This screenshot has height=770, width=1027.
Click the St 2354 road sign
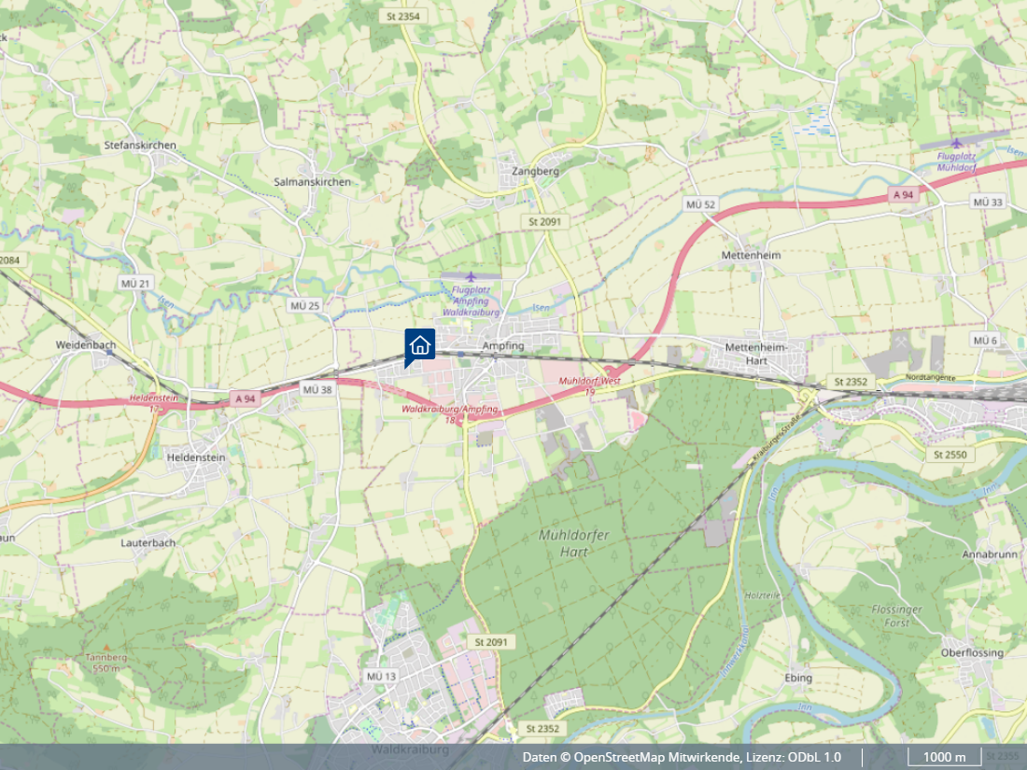pos(402,17)
